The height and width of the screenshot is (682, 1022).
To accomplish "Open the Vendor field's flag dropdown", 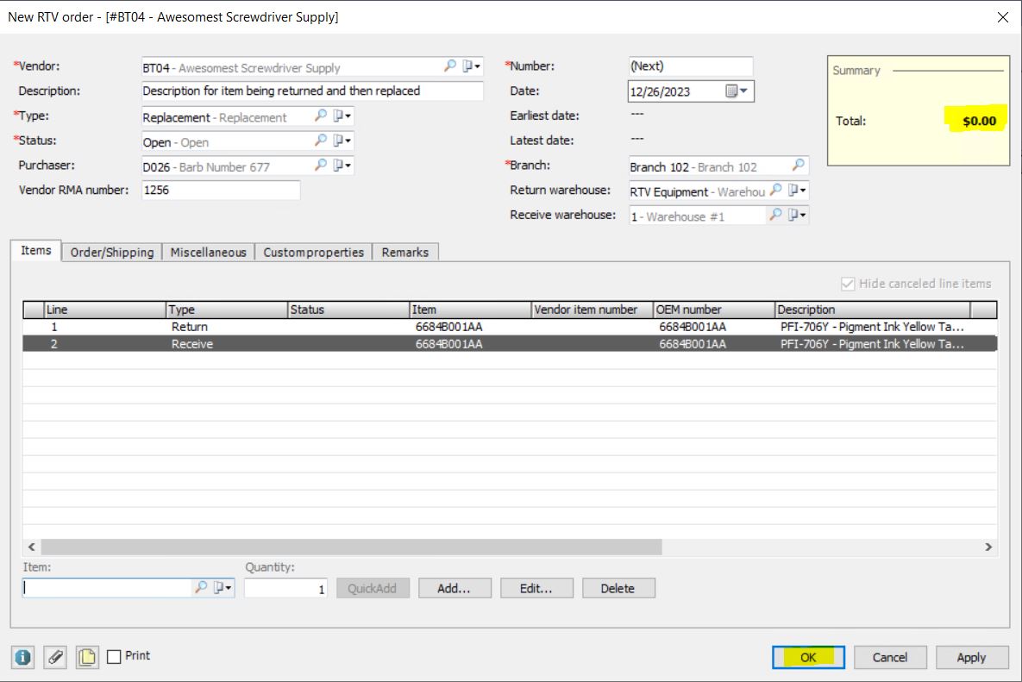I will pyautogui.click(x=471, y=66).
